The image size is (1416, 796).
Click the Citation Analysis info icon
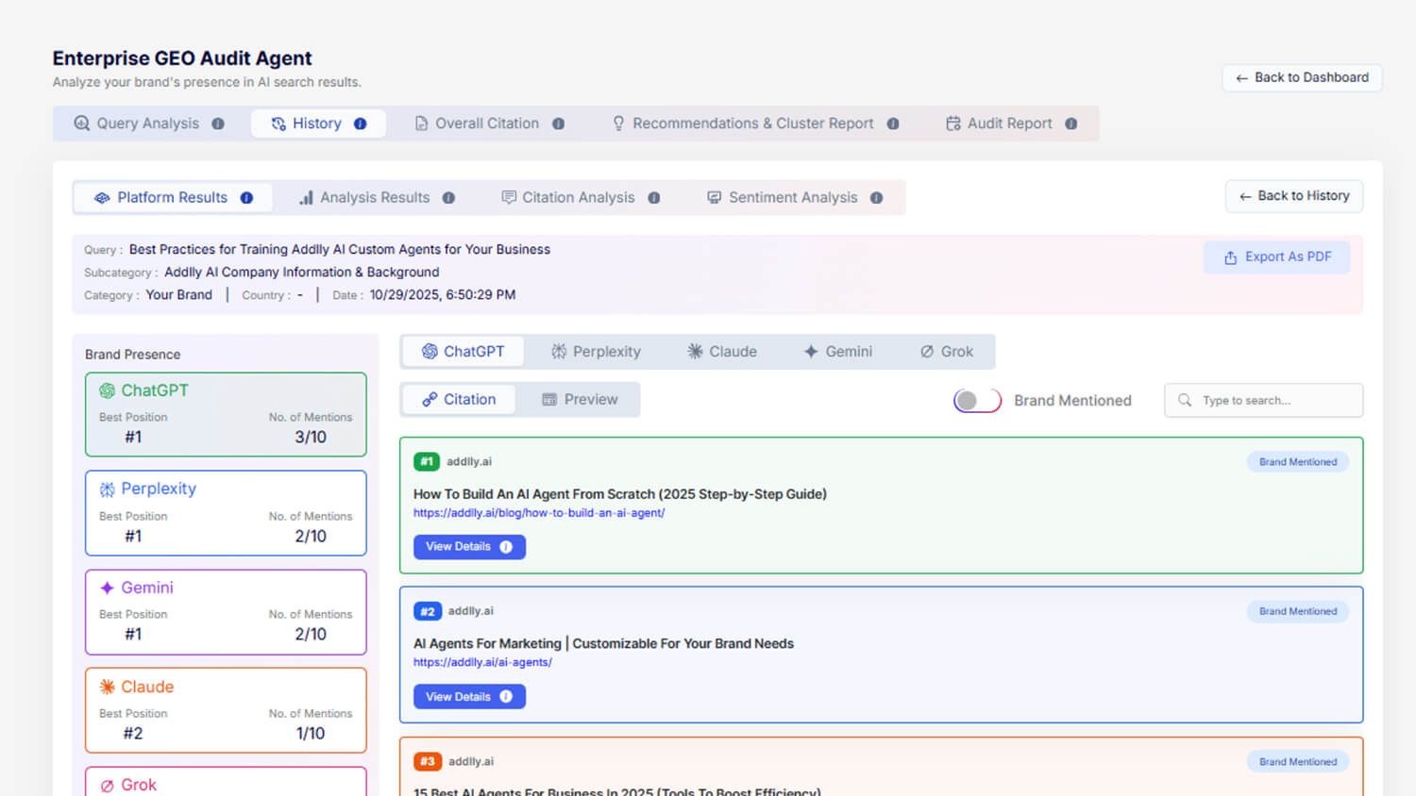coord(653,198)
